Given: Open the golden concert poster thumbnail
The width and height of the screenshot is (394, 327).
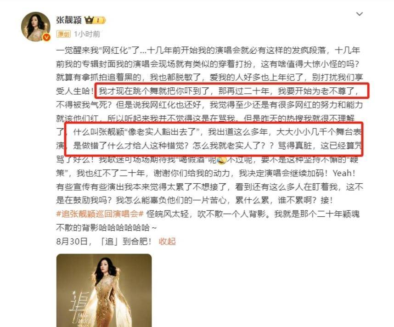Looking at the screenshot, I should [x=104, y=290].
